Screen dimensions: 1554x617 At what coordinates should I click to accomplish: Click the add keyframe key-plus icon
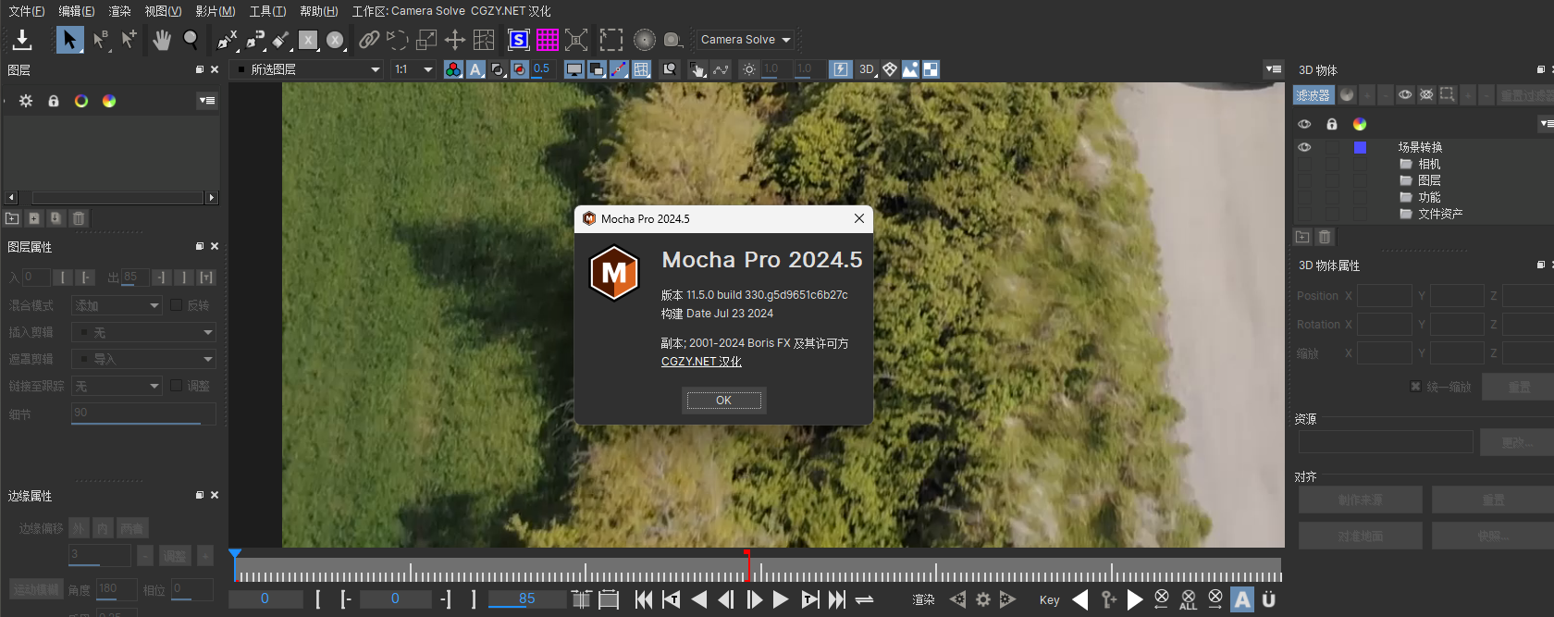point(1108,599)
